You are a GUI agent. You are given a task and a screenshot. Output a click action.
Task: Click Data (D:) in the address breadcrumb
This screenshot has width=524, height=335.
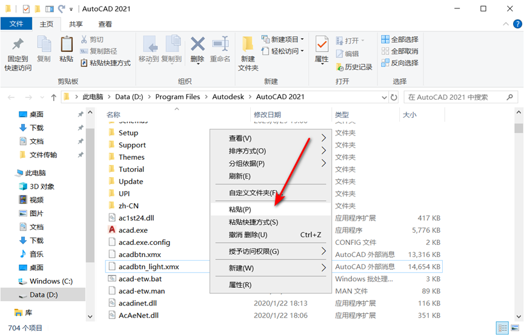point(129,97)
